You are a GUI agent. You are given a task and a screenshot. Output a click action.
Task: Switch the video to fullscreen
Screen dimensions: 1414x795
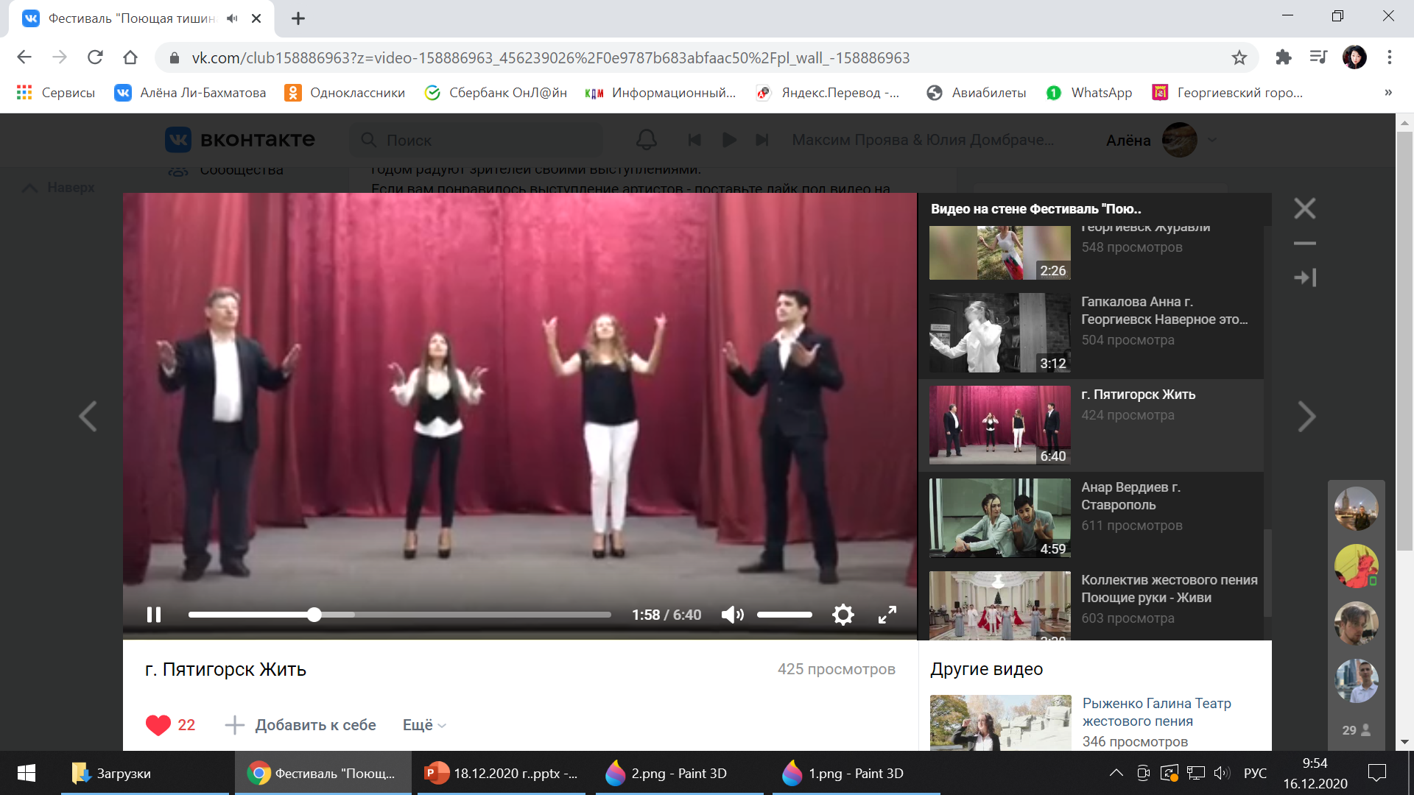coord(887,615)
